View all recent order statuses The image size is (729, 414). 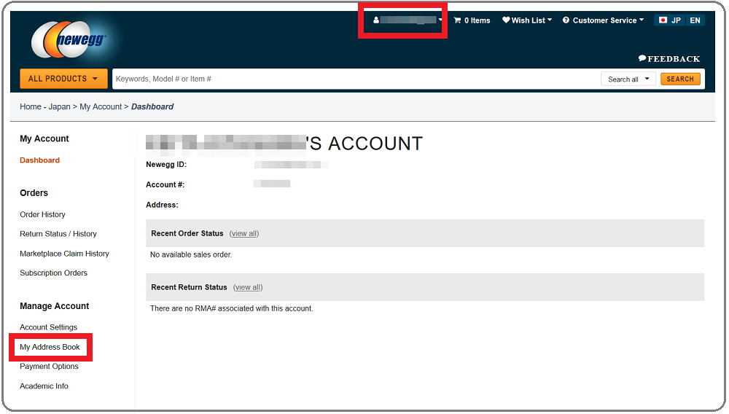click(244, 233)
